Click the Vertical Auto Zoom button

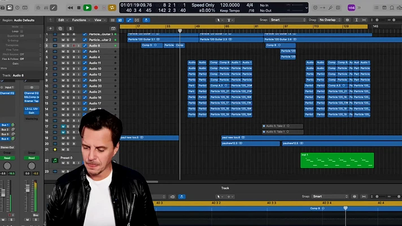(356, 20)
